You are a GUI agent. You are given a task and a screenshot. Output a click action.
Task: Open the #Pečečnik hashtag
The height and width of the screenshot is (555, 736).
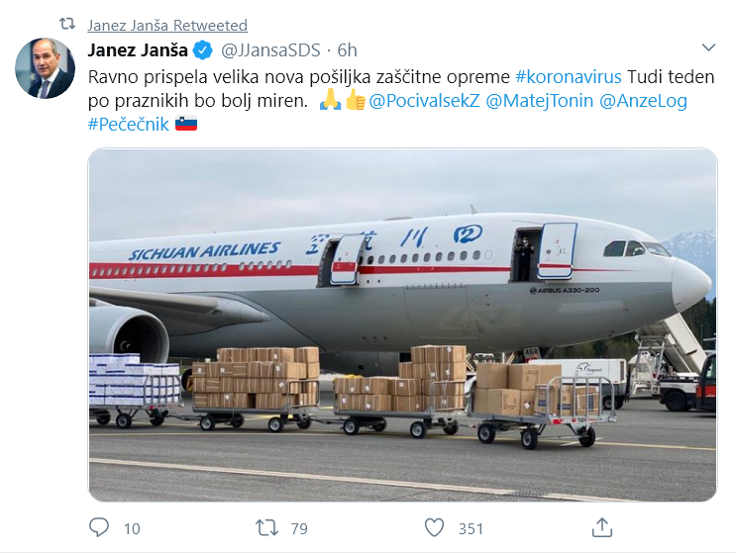[x=129, y=124]
